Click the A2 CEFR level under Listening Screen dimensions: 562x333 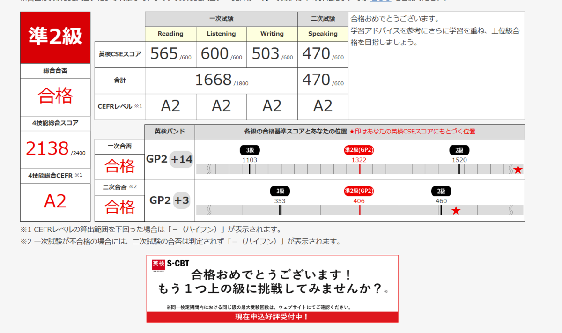[x=221, y=106]
